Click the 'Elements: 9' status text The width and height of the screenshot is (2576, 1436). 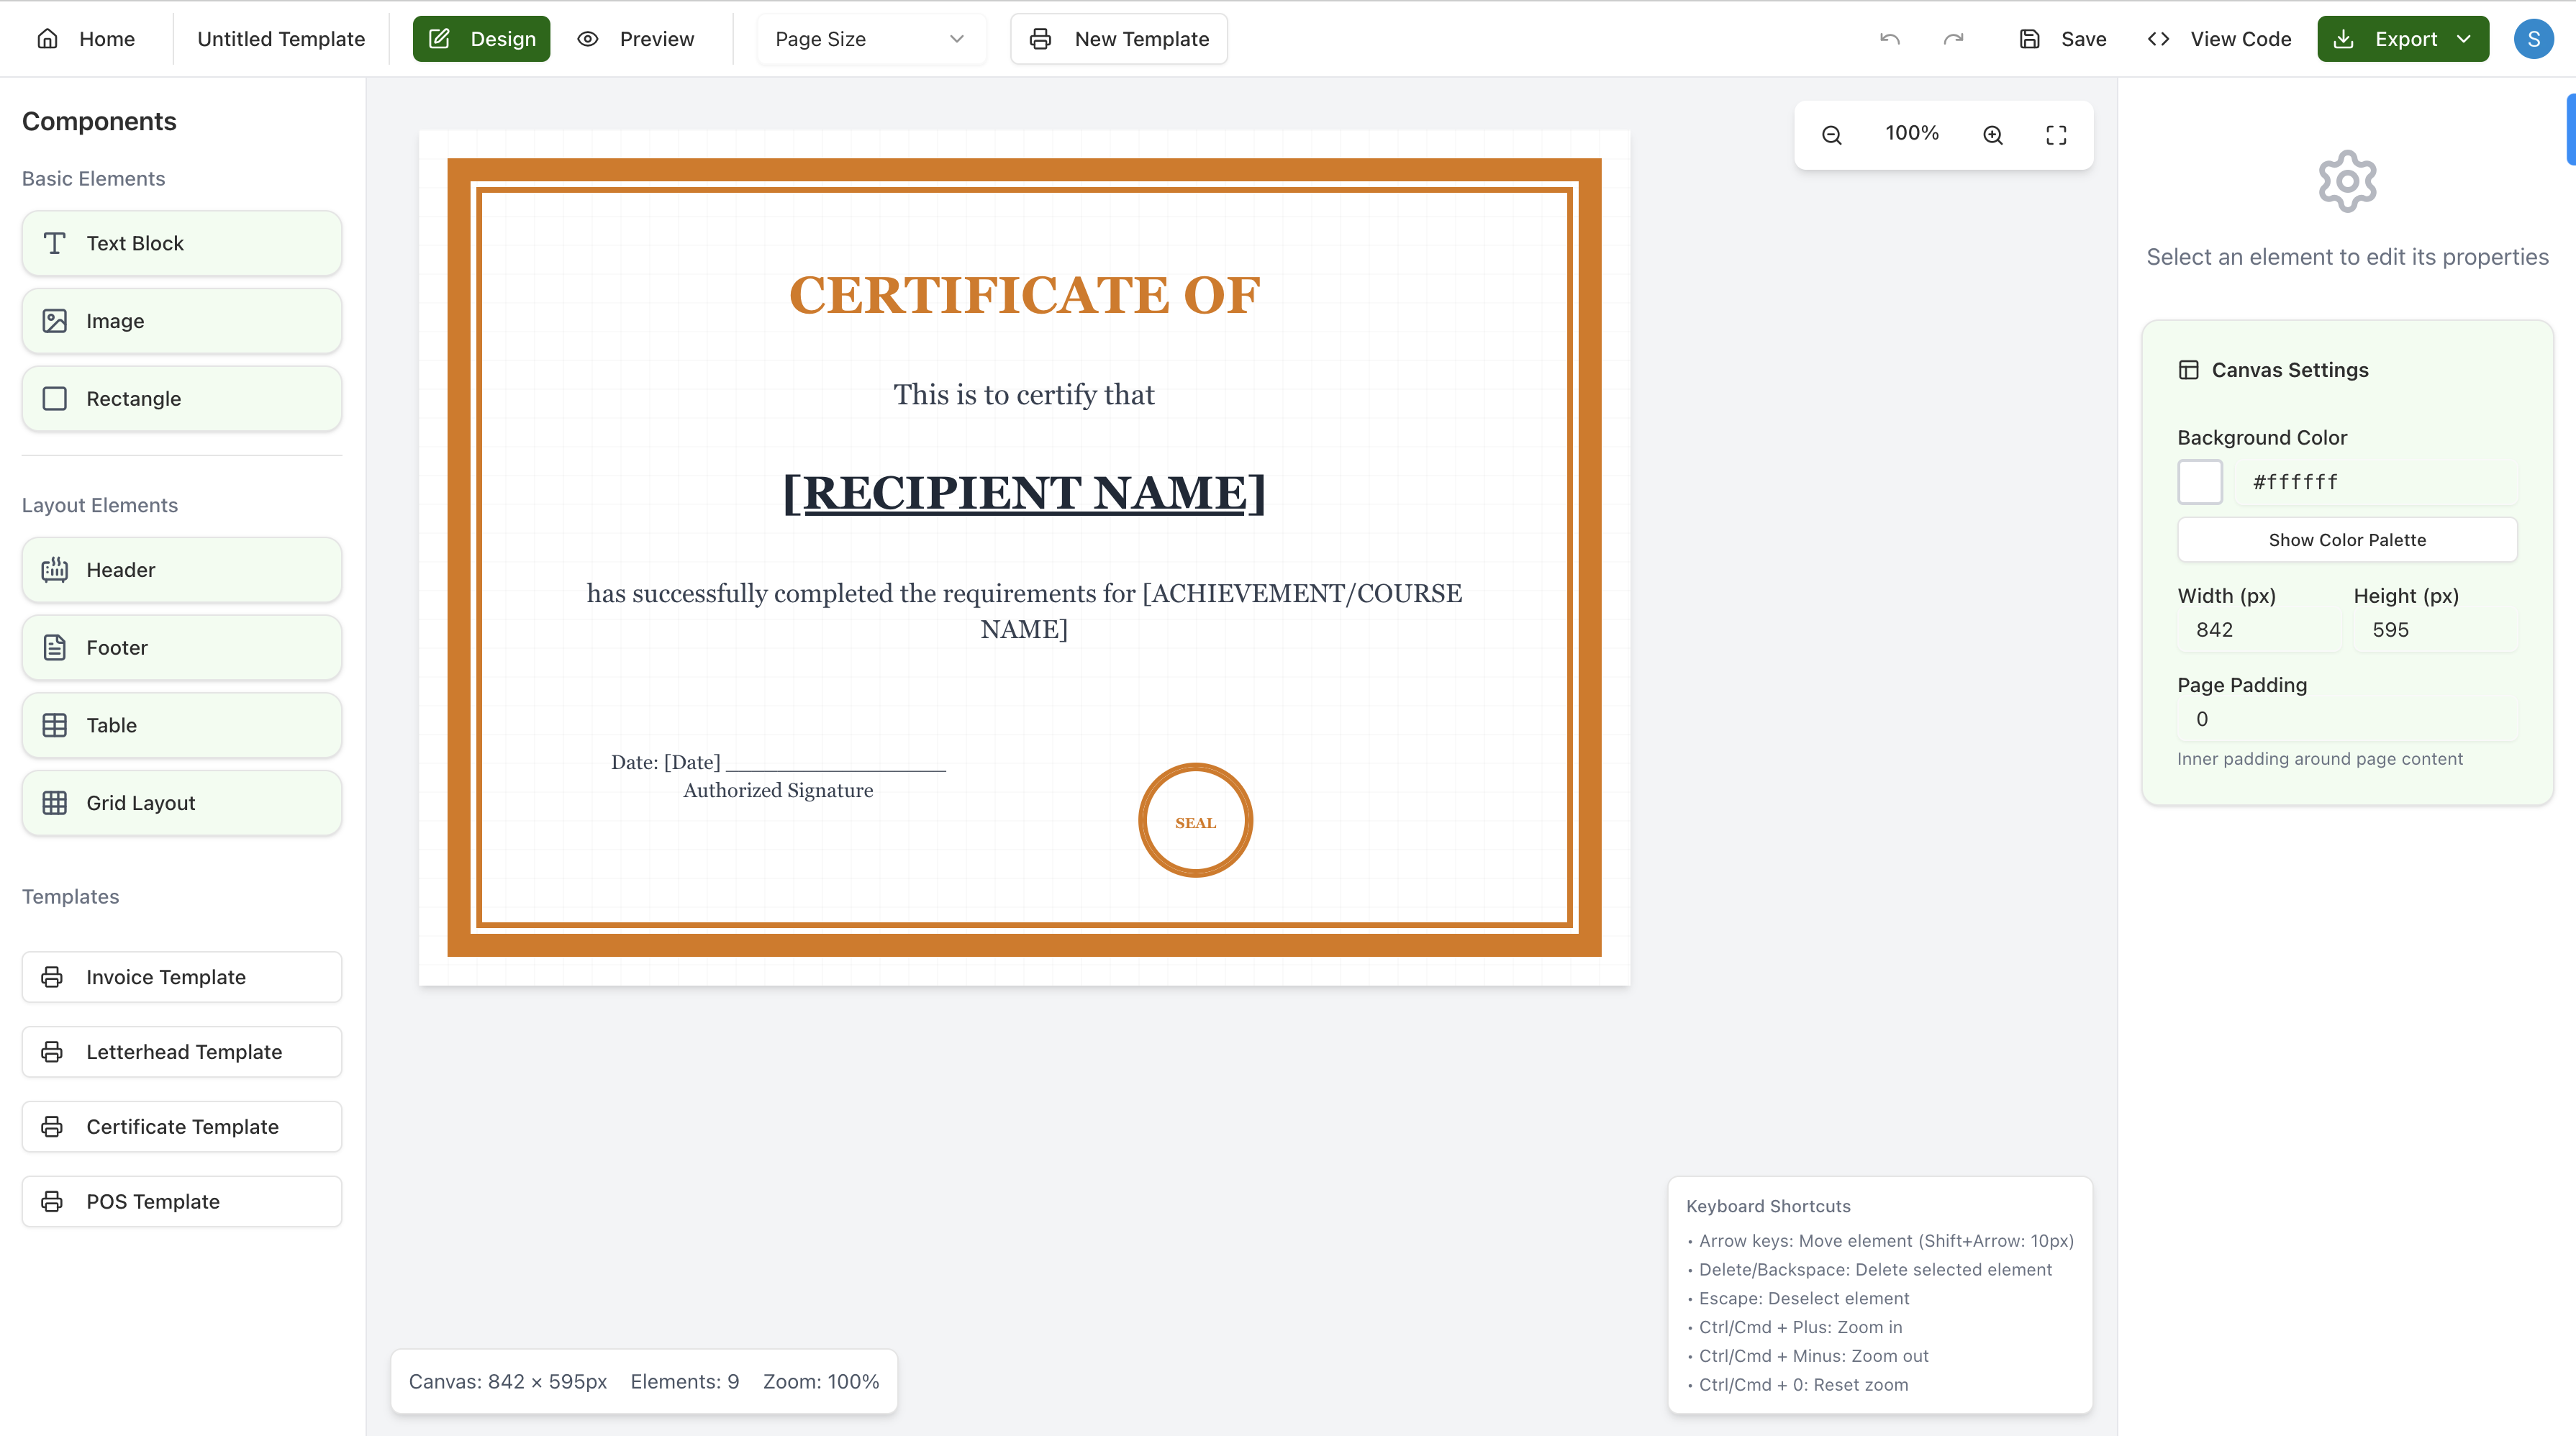[685, 1382]
